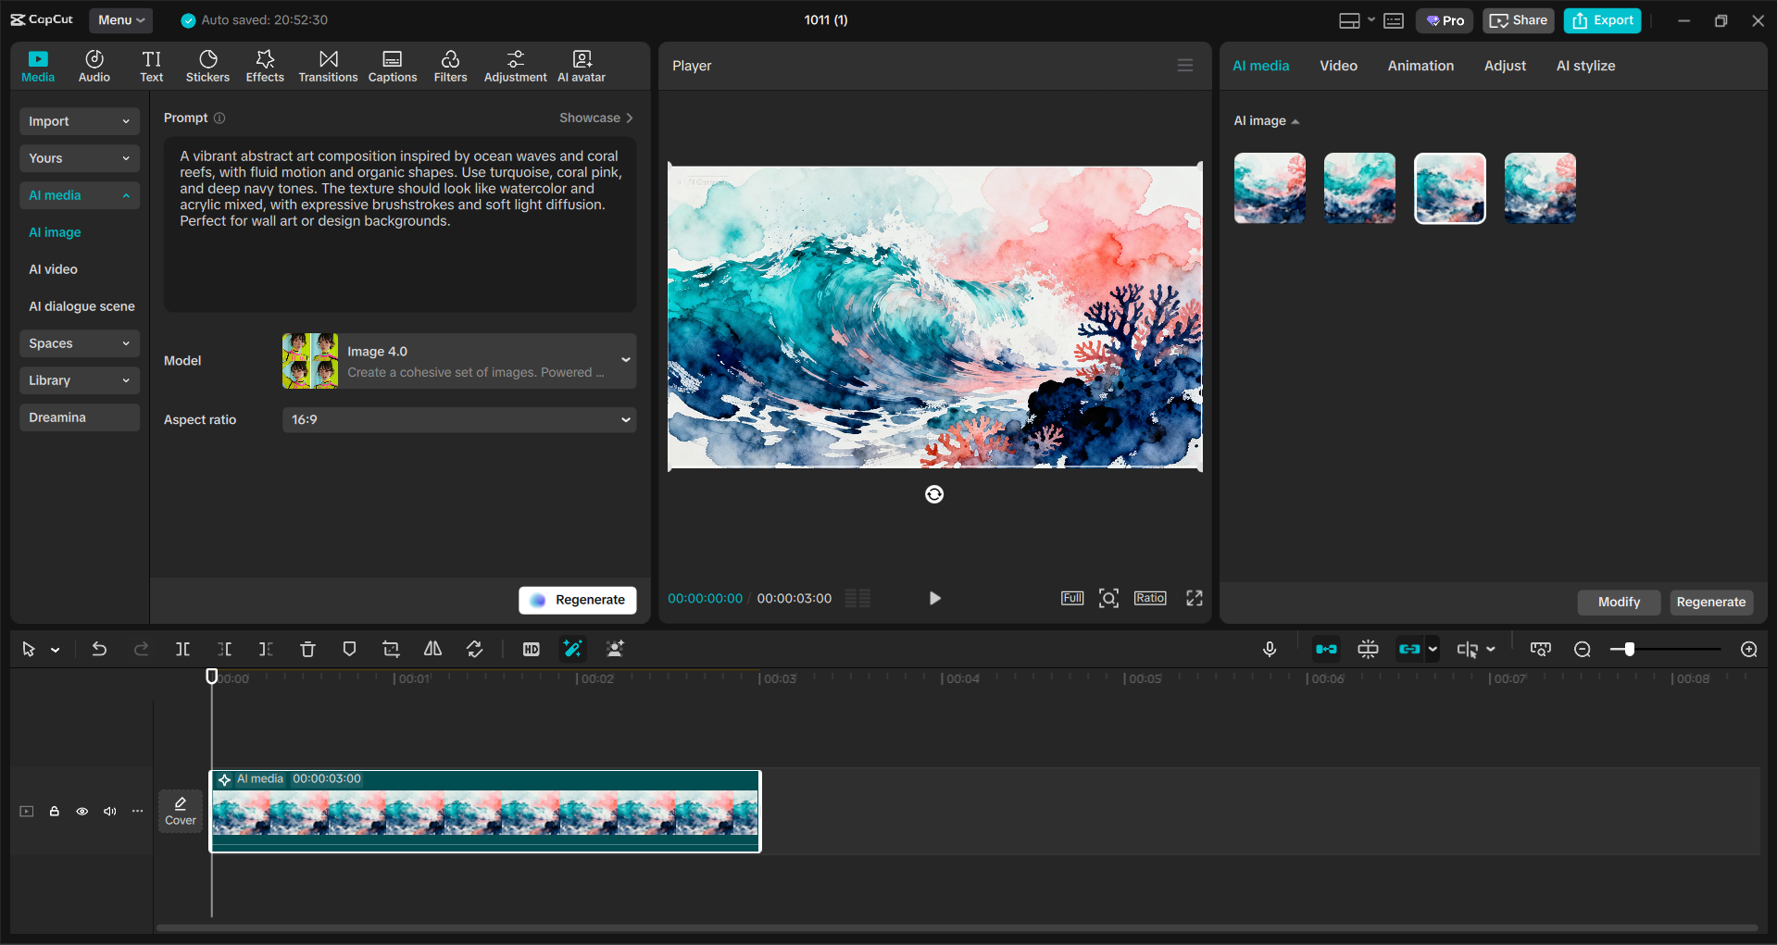Record a voiceover with the microphone icon

[x=1270, y=649]
